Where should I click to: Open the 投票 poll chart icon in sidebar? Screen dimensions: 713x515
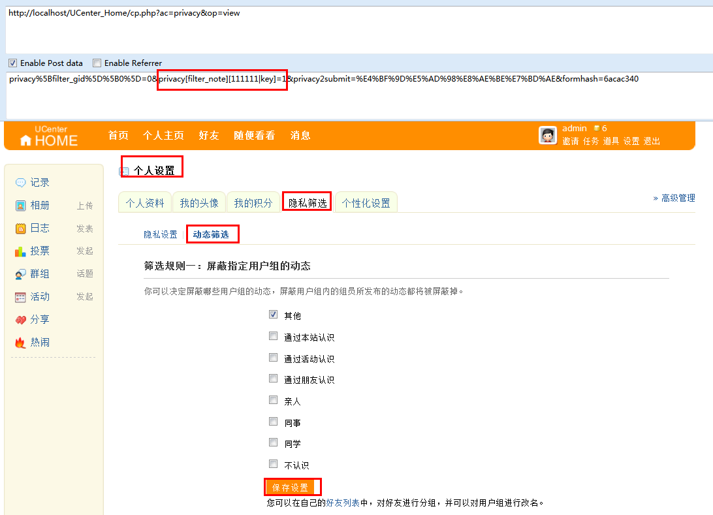point(20,251)
